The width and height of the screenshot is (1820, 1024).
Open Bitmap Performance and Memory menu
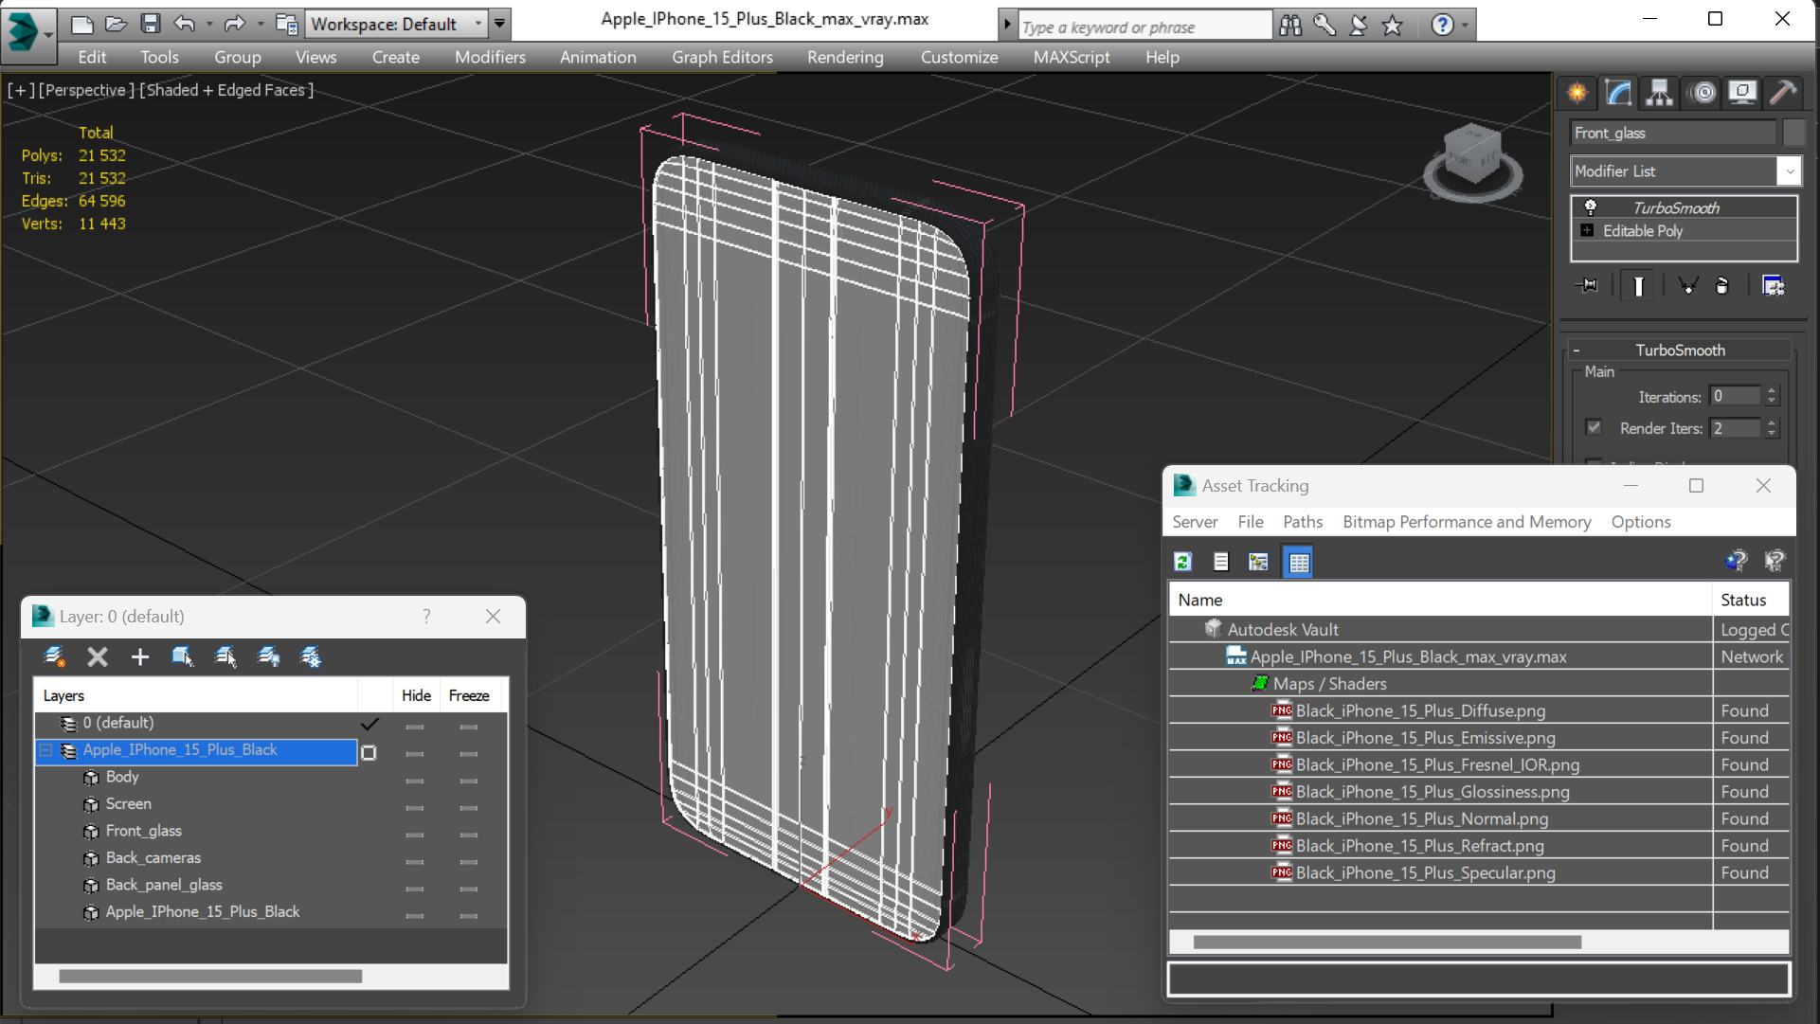tap(1467, 522)
